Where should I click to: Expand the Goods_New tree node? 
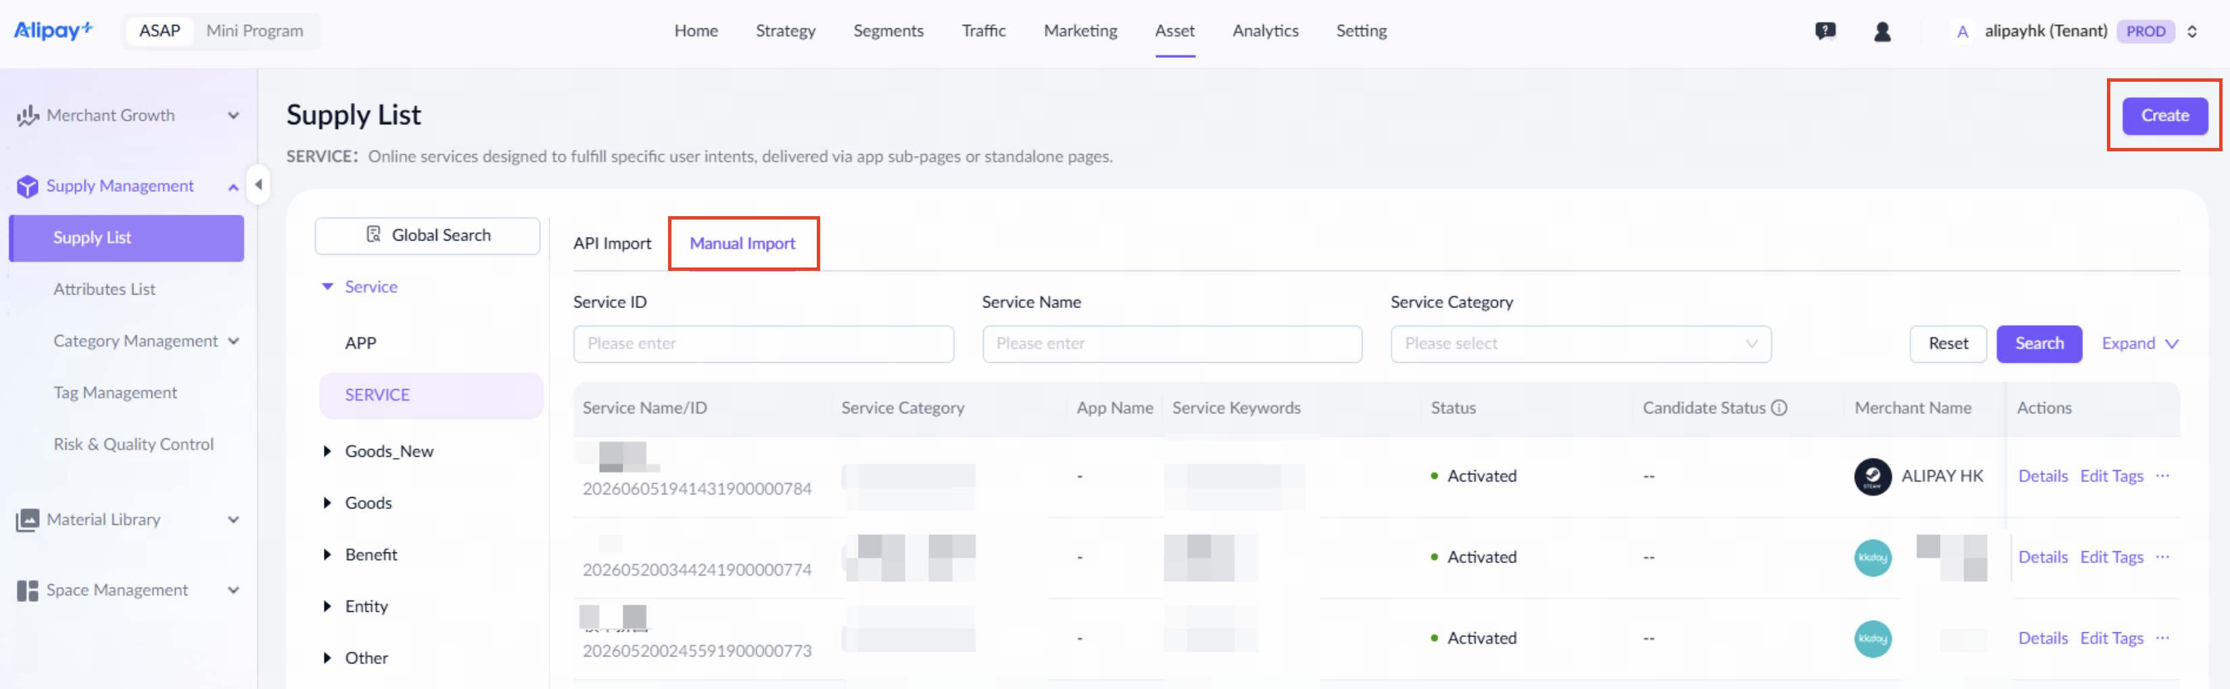tap(327, 451)
